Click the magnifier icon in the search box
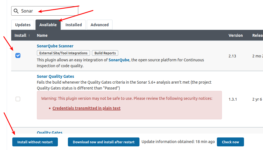The height and width of the screenshot is (150, 263). (16, 11)
